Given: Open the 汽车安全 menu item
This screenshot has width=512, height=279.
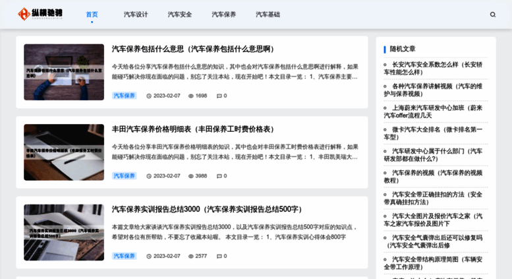Looking at the screenshot, I should pyautogui.click(x=180, y=15).
